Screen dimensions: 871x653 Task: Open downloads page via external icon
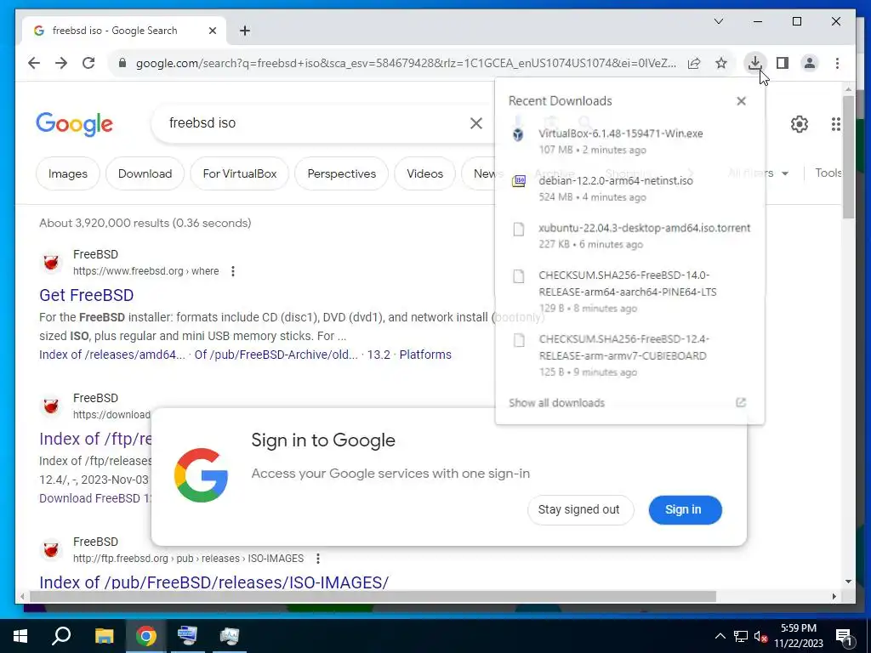click(x=741, y=402)
